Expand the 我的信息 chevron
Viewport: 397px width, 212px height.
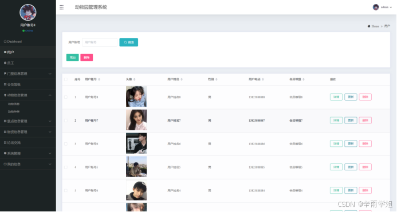(x=50, y=164)
